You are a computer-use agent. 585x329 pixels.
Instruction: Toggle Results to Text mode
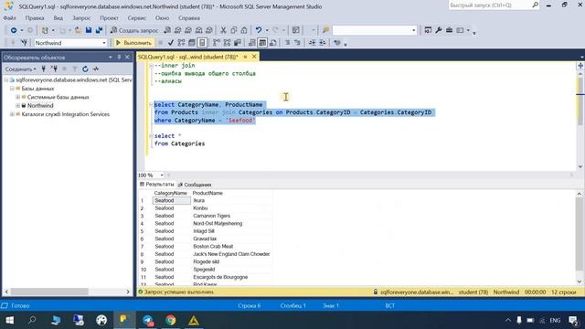pos(252,43)
